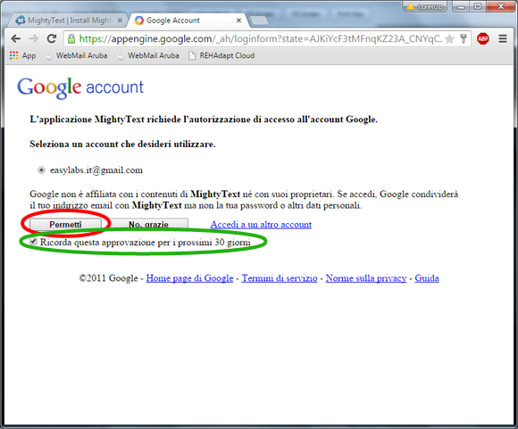This screenshot has width=518, height=429.
Task: Click the Google account logo
Action: click(80, 87)
